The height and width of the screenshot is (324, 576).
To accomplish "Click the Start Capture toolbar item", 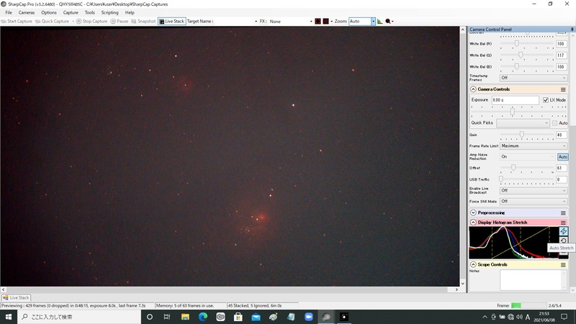I will click(17, 22).
